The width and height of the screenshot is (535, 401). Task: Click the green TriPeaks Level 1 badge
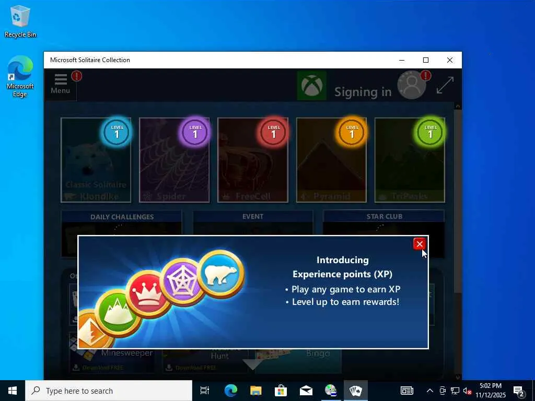point(430,132)
